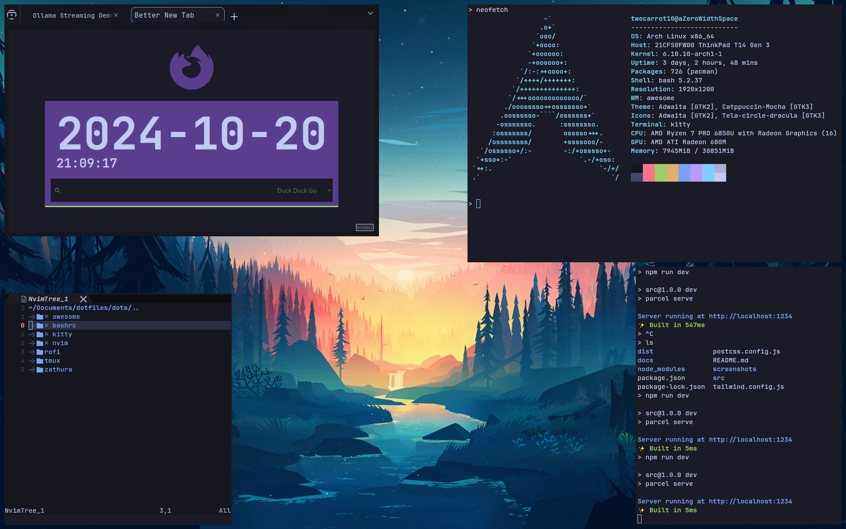Expand the list all tabs chevron
Viewport: 846px width, 529px height.
(x=371, y=13)
